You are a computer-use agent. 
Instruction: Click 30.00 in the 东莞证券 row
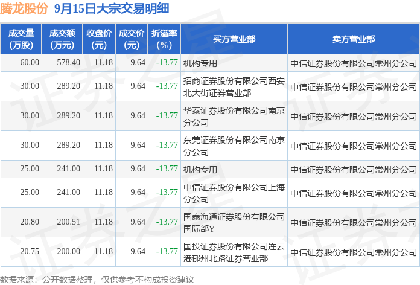30,145
